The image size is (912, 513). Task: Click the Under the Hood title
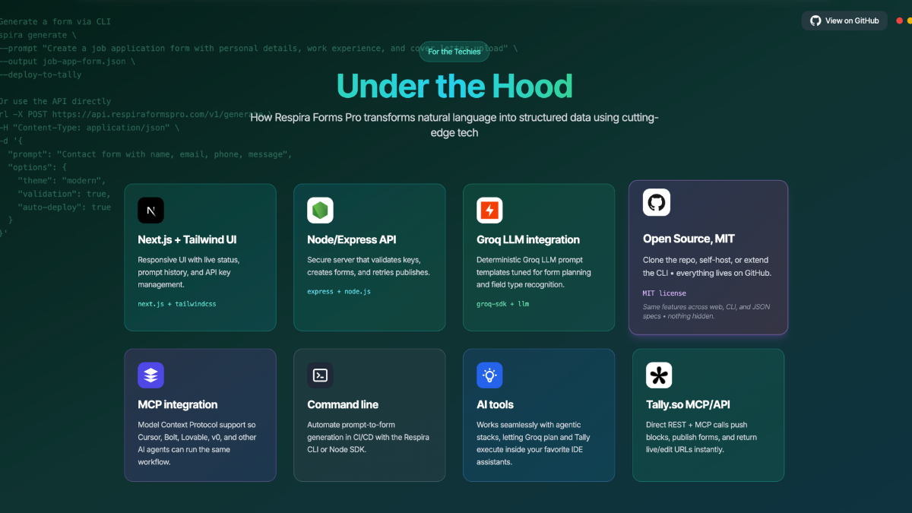click(x=454, y=87)
